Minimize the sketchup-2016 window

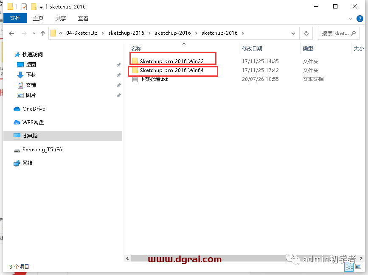[x=316, y=6]
